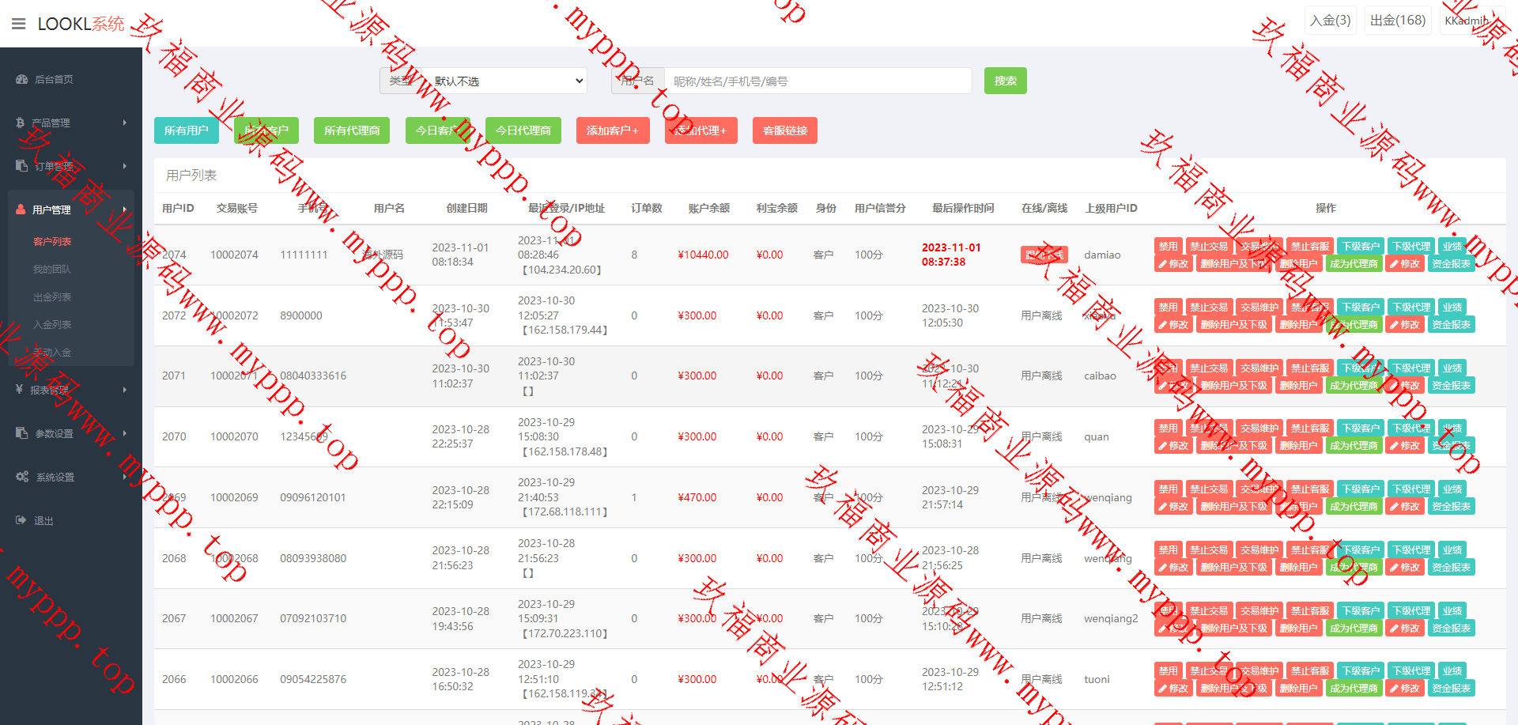Viewport: 1518px width, 725px height.
Task: Click 客服链接 button
Action: point(785,130)
